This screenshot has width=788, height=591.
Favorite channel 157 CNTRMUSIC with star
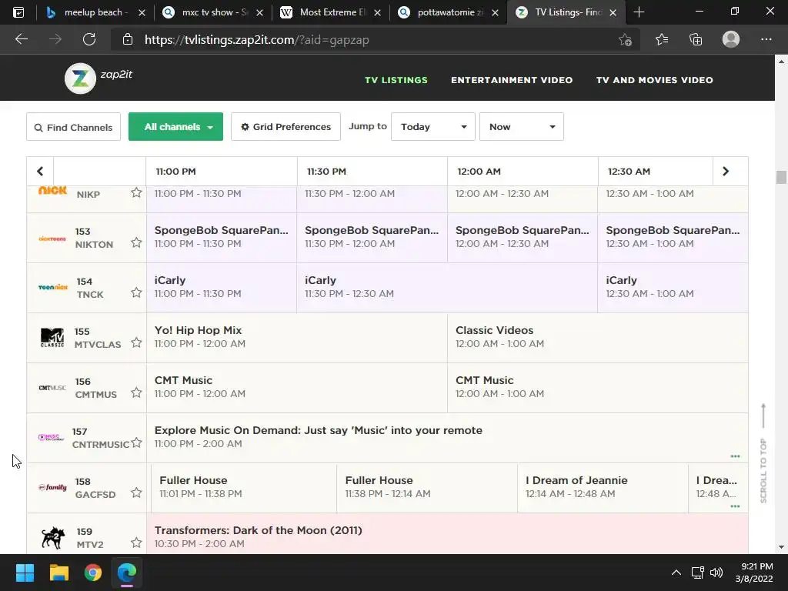(136, 442)
